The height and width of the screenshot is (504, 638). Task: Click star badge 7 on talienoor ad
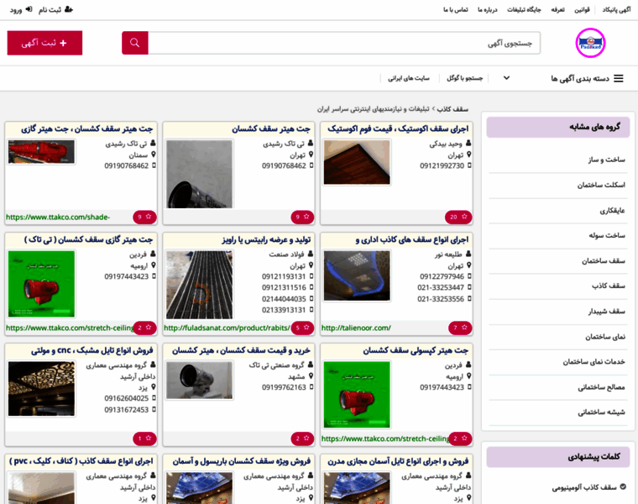point(460,328)
